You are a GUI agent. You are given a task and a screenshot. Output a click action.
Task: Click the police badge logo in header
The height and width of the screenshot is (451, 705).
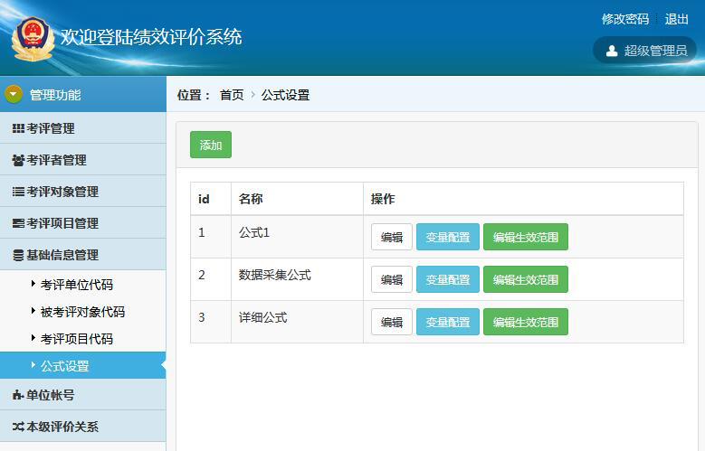[33, 39]
